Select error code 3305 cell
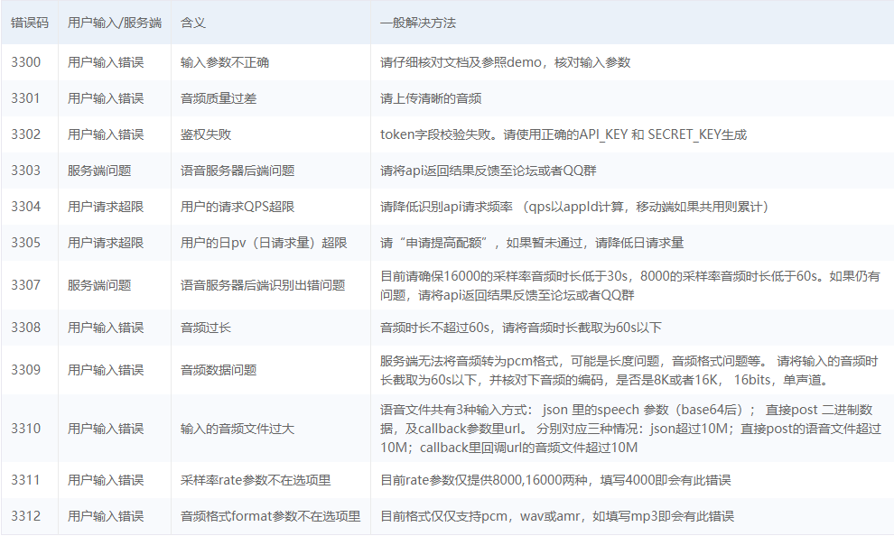The image size is (894, 536). (x=25, y=243)
